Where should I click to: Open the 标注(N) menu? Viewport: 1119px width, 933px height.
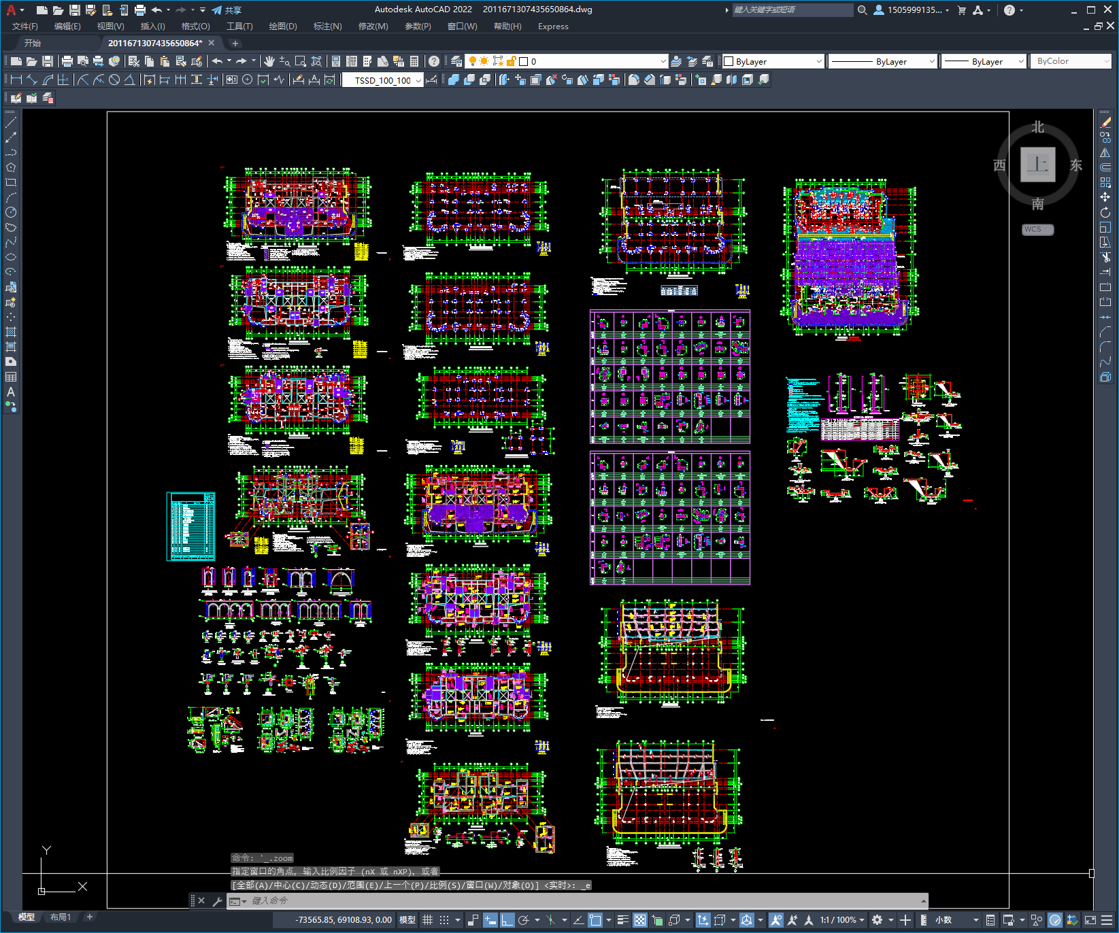click(x=327, y=27)
